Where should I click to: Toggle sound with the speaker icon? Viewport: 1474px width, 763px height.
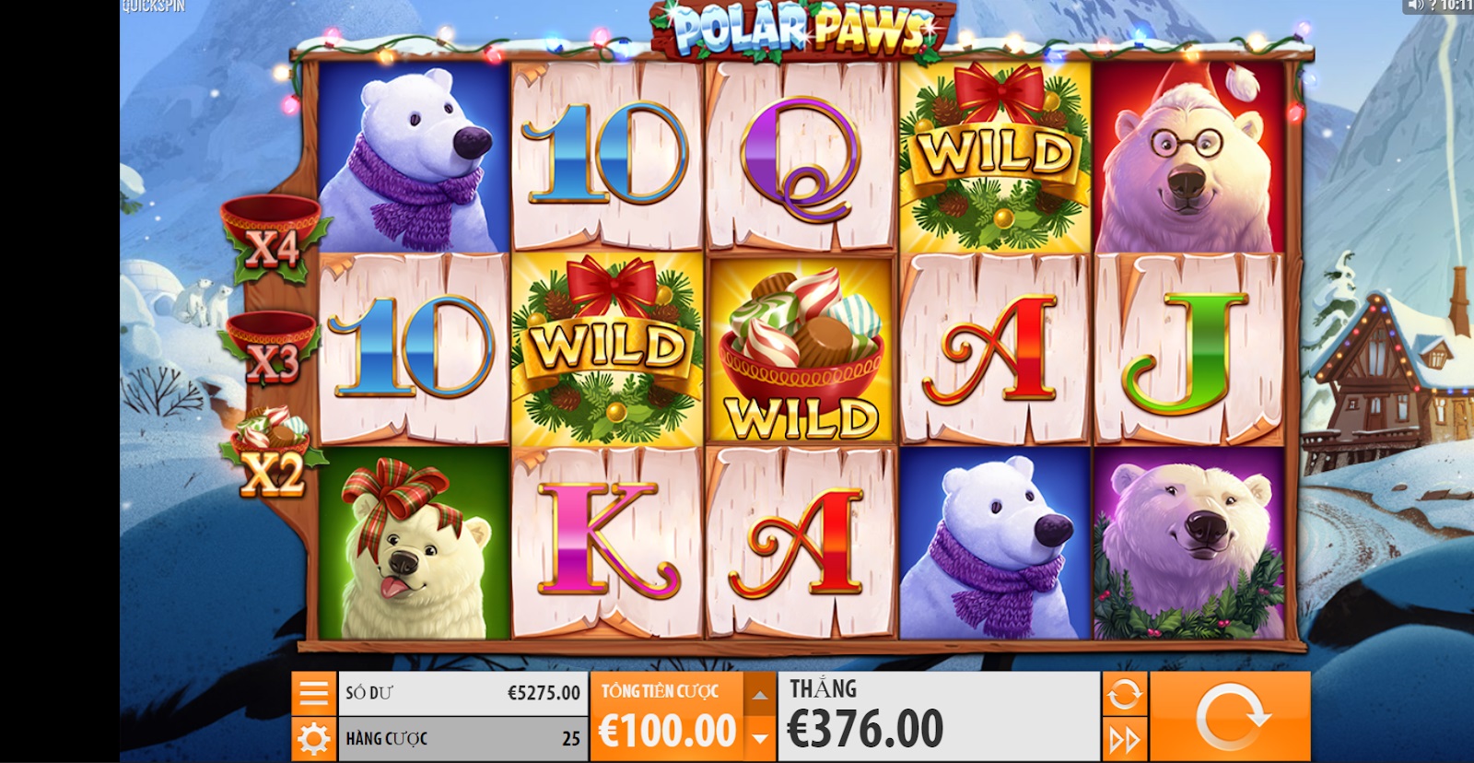click(1415, 6)
